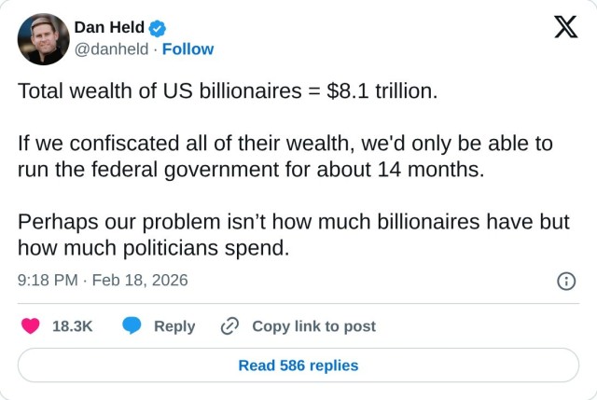This screenshot has height=400, width=597.
Task: Open the info icon beside the timestamp
Action: 565,281
